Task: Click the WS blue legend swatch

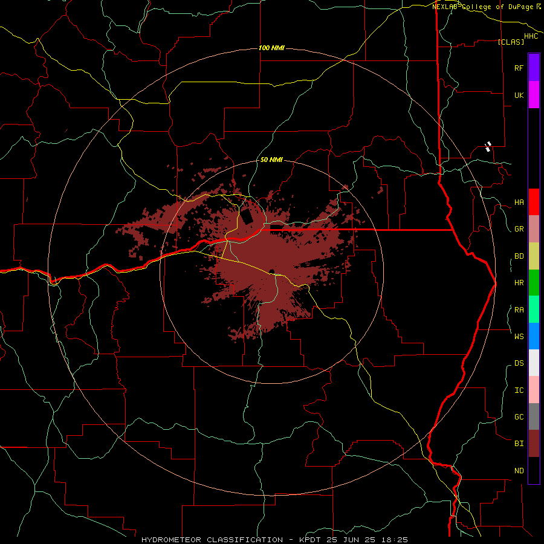Action: pyautogui.click(x=534, y=336)
